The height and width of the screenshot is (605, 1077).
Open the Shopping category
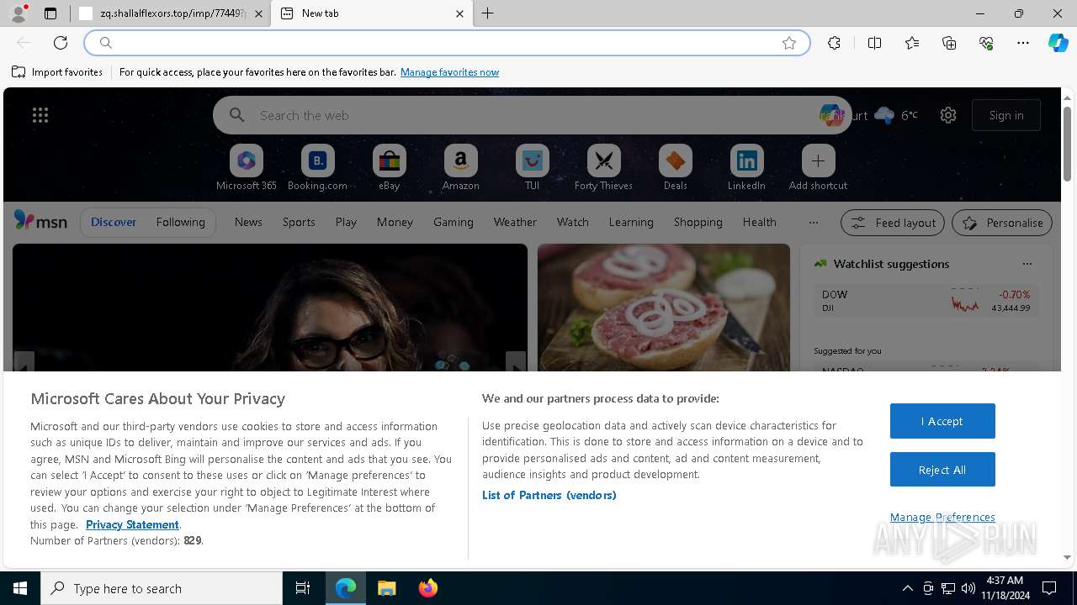coord(698,222)
